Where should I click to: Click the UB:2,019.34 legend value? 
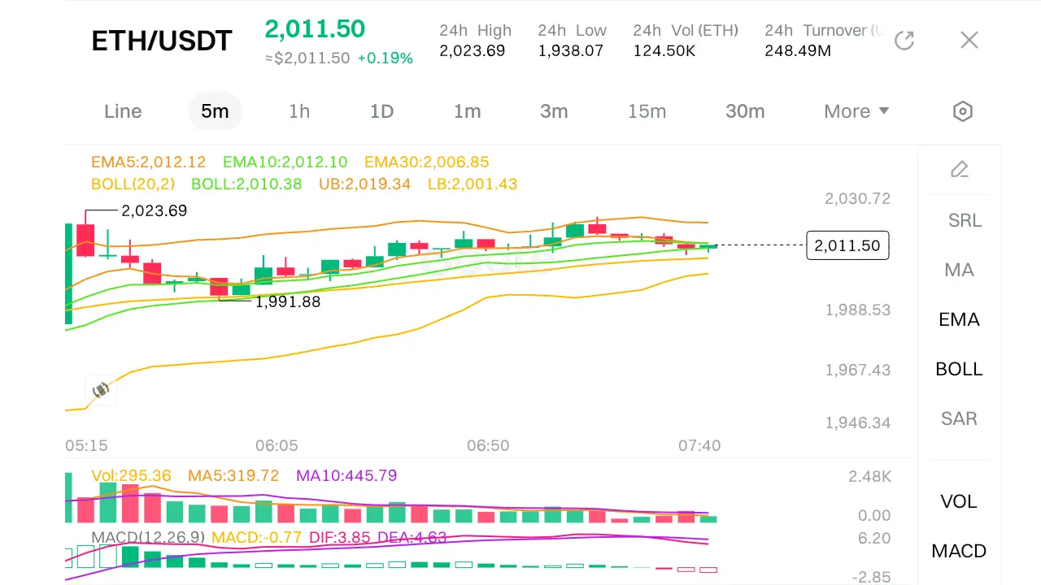pyautogui.click(x=365, y=184)
